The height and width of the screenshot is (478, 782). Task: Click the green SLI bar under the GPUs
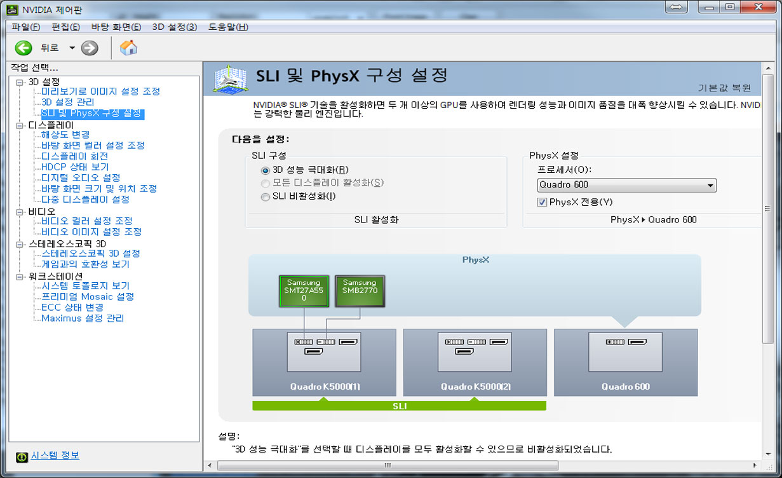coord(399,406)
